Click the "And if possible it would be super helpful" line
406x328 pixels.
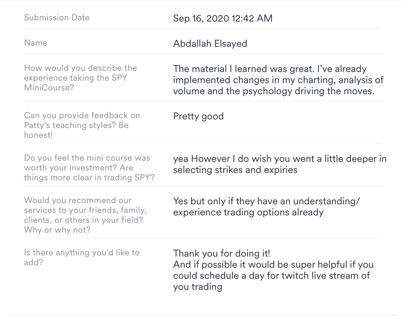[x=273, y=264]
